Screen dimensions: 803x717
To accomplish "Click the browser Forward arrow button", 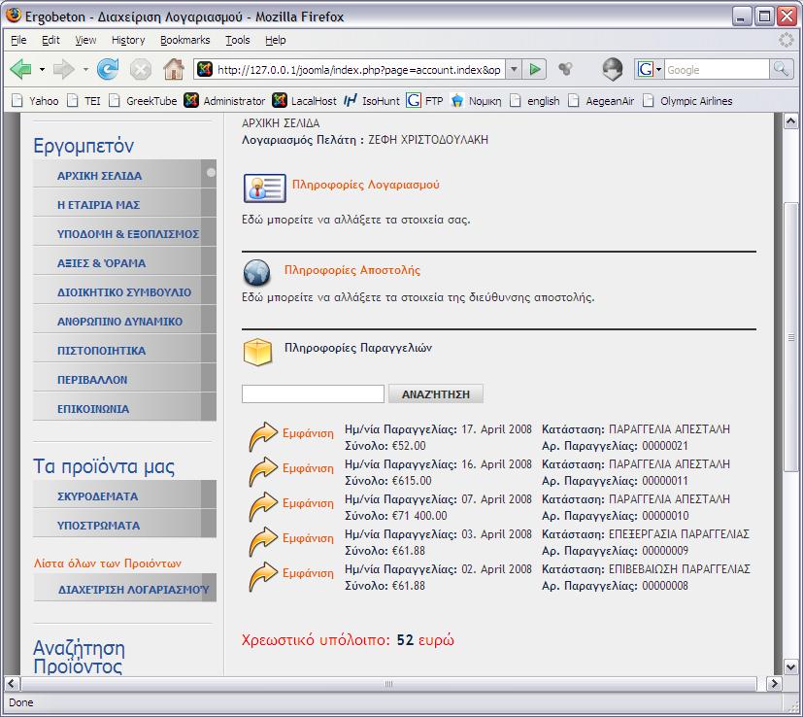I will pos(64,69).
